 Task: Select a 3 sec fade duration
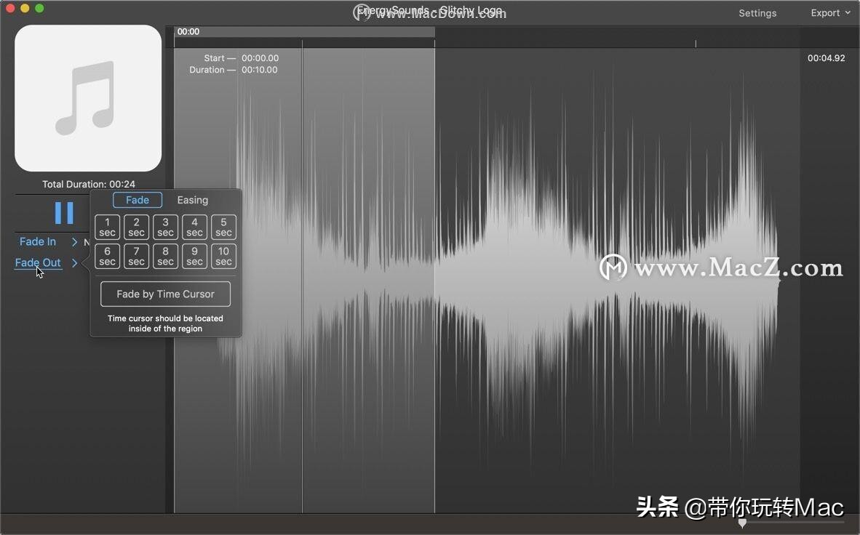pos(165,227)
